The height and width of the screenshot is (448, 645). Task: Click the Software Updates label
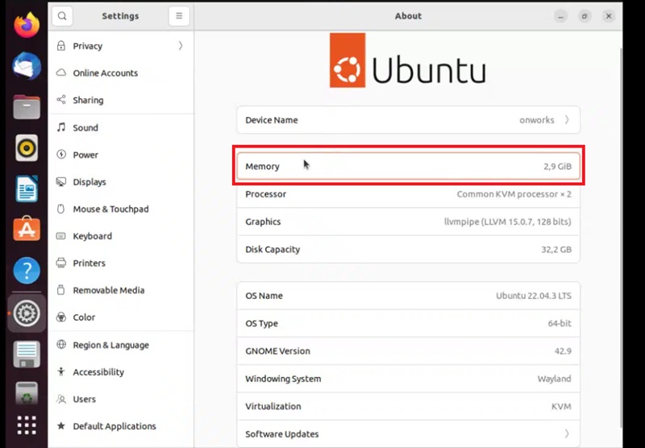coord(281,434)
